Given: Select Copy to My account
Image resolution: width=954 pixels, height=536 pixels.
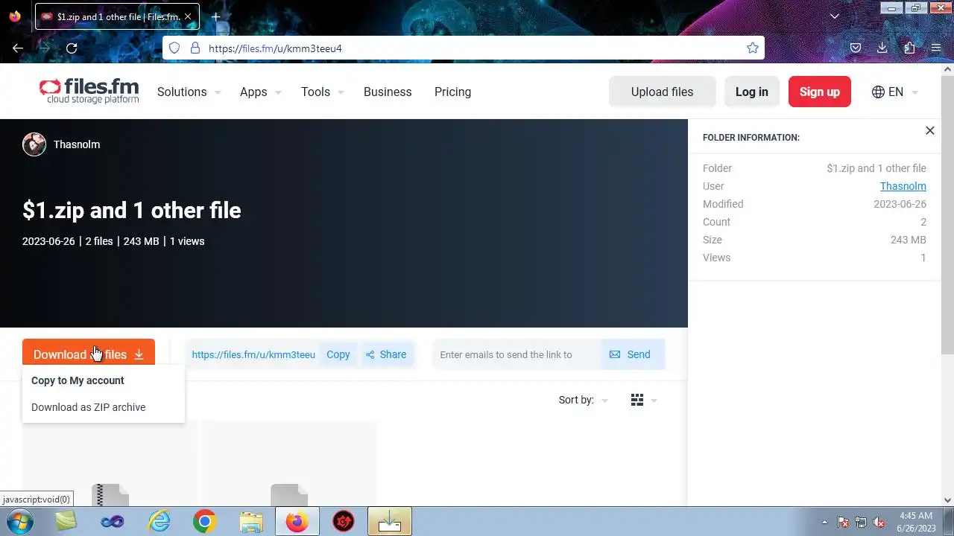Looking at the screenshot, I should click(x=78, y=380).
